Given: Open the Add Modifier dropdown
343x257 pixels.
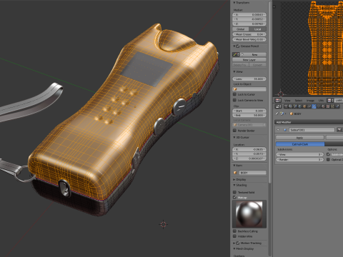Looking at the screenshot, I should coord(309,122).
